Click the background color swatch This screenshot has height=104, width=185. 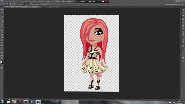coord(2,63)
